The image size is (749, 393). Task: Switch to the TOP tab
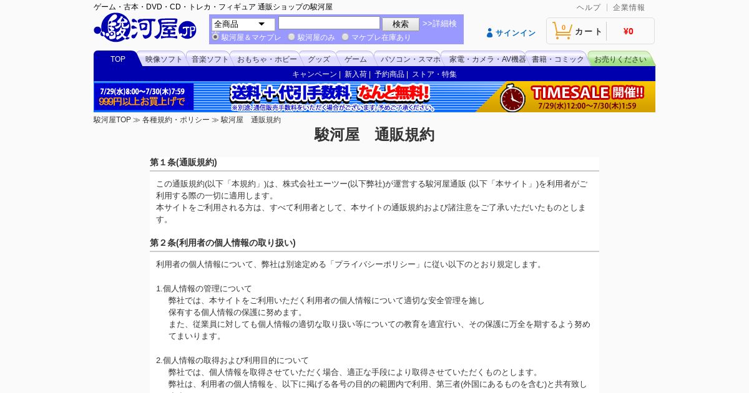click(x=117, y=59)
